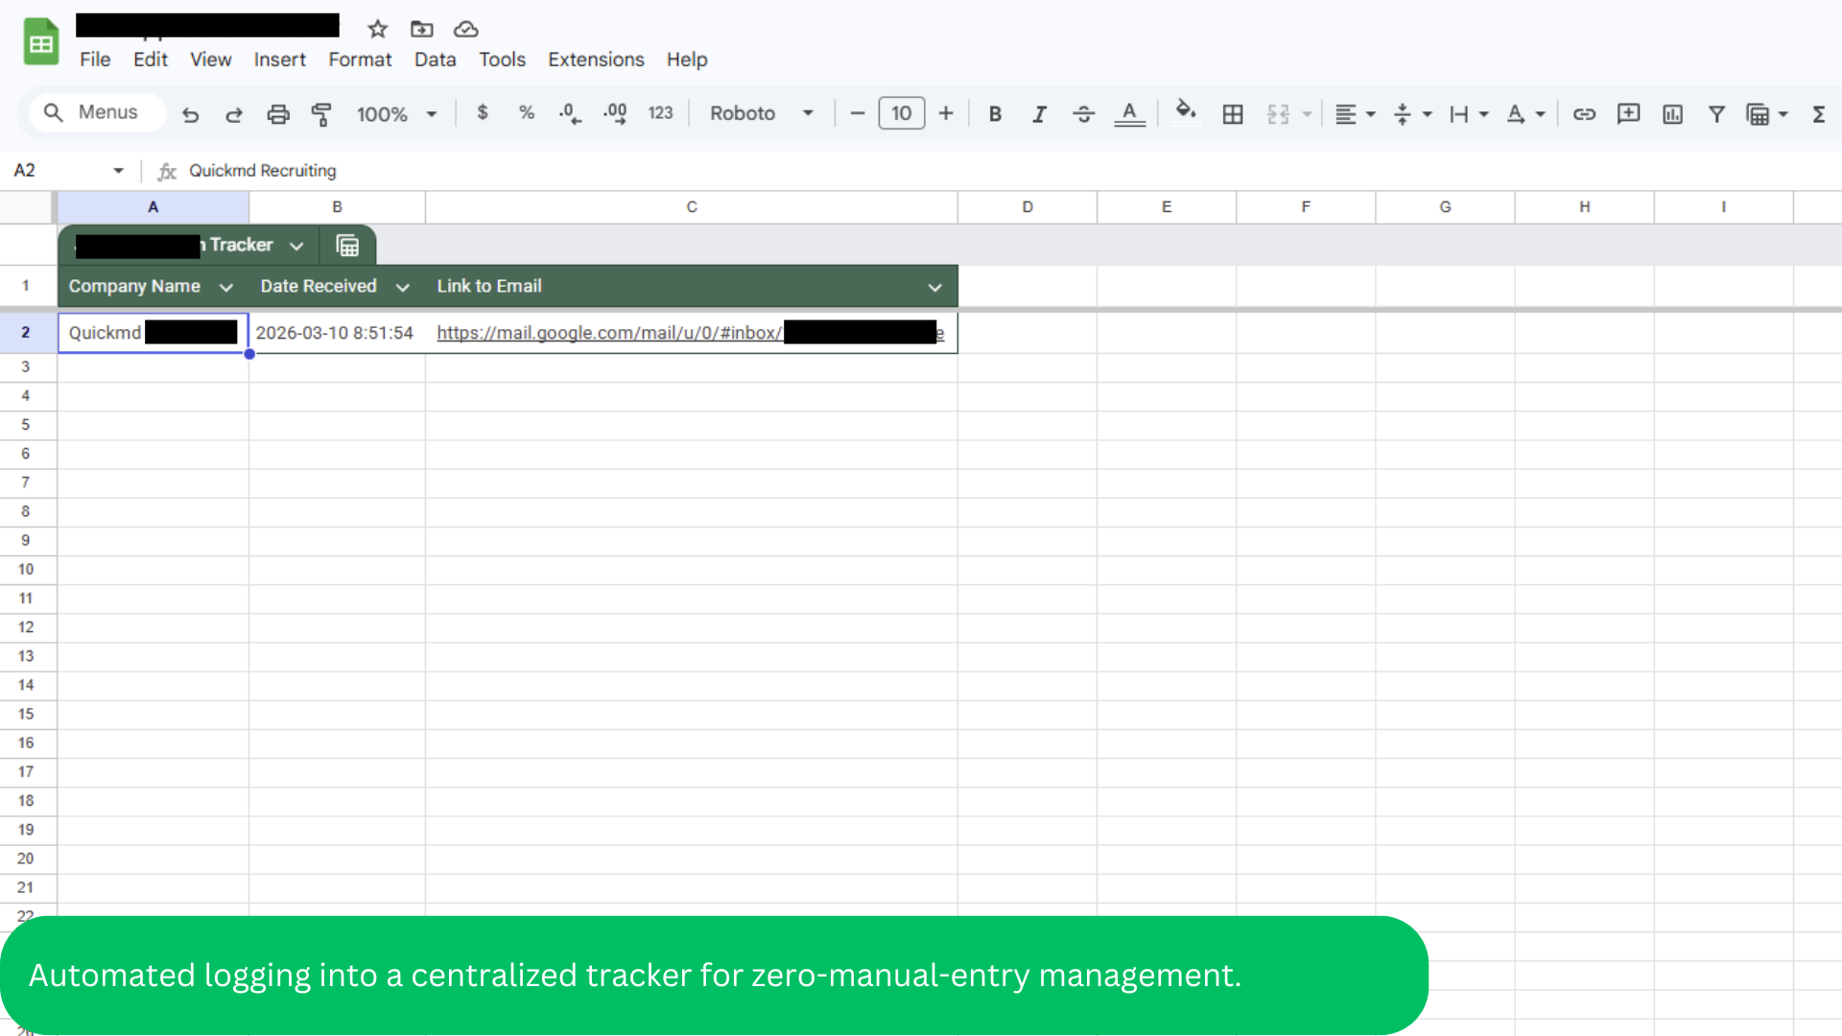This screenshot has width=1842, height=1036.
Task: Open the Extensions menu
Action: (x=596, y=59)
